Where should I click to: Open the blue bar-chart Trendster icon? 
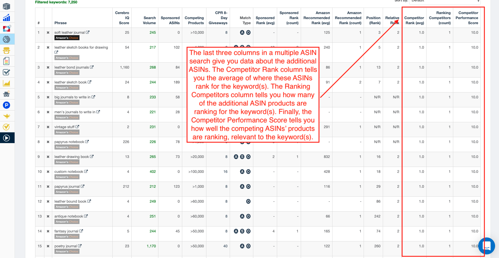pos(6,18)
